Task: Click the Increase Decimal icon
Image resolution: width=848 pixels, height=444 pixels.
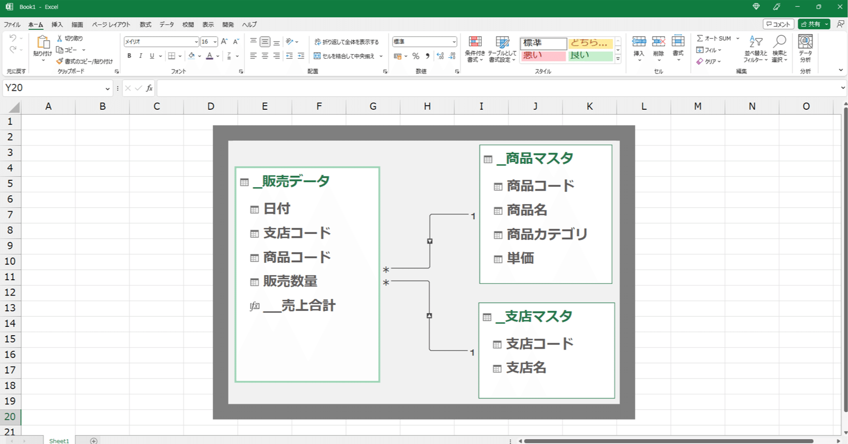Action: 440,56
